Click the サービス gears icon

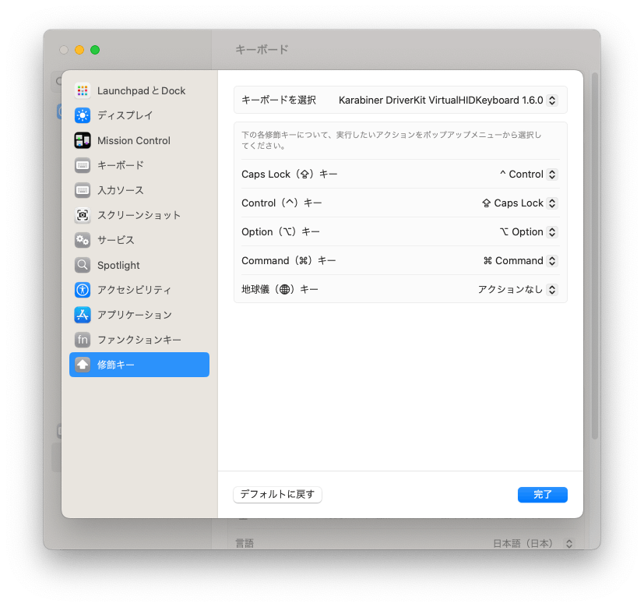tap(83, 241)
